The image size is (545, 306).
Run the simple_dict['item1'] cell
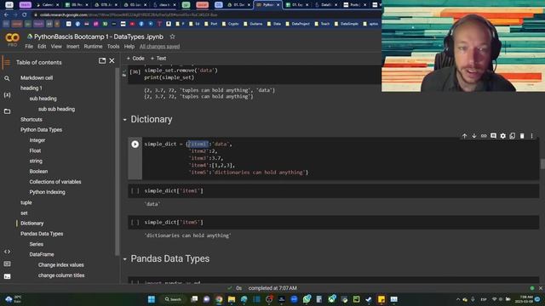135,190
